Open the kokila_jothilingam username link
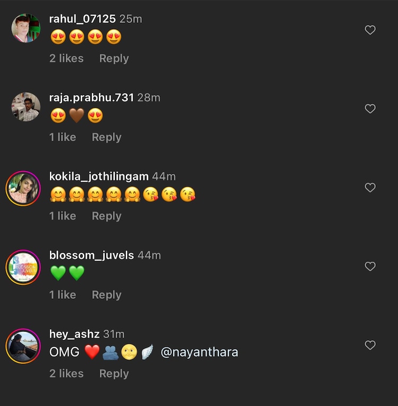Screen dimensions: 398x406 (x=99, y=177)
